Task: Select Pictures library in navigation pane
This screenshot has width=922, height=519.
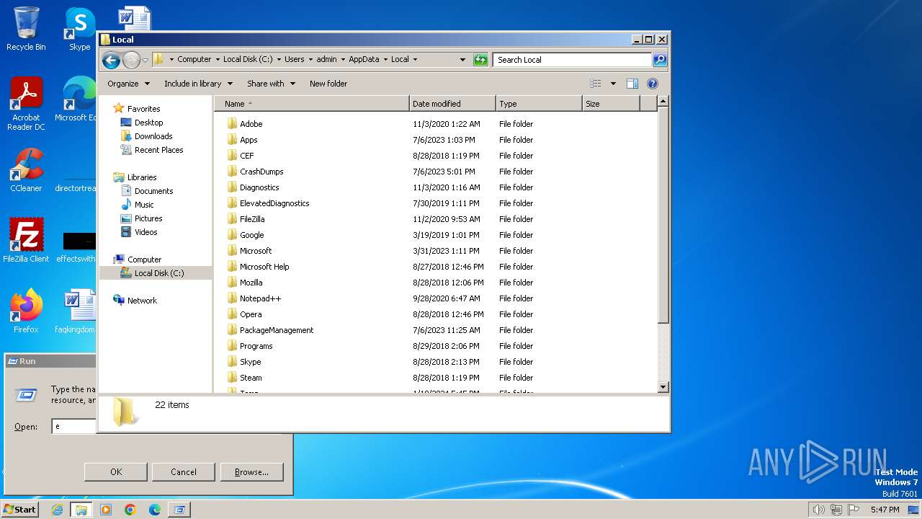Action: [x=148, y=218]
